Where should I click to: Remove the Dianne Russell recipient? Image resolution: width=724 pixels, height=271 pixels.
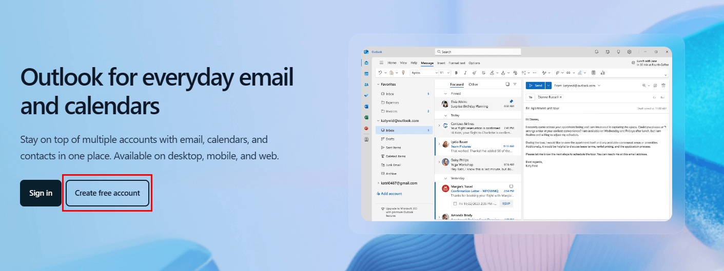point(561,97)
